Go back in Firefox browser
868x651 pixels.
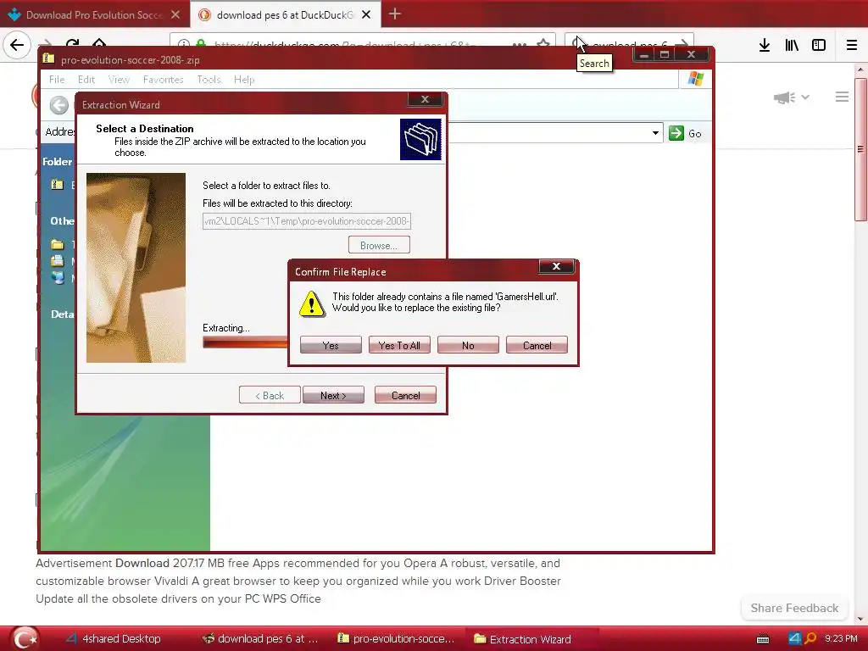(x=17, y=45)
